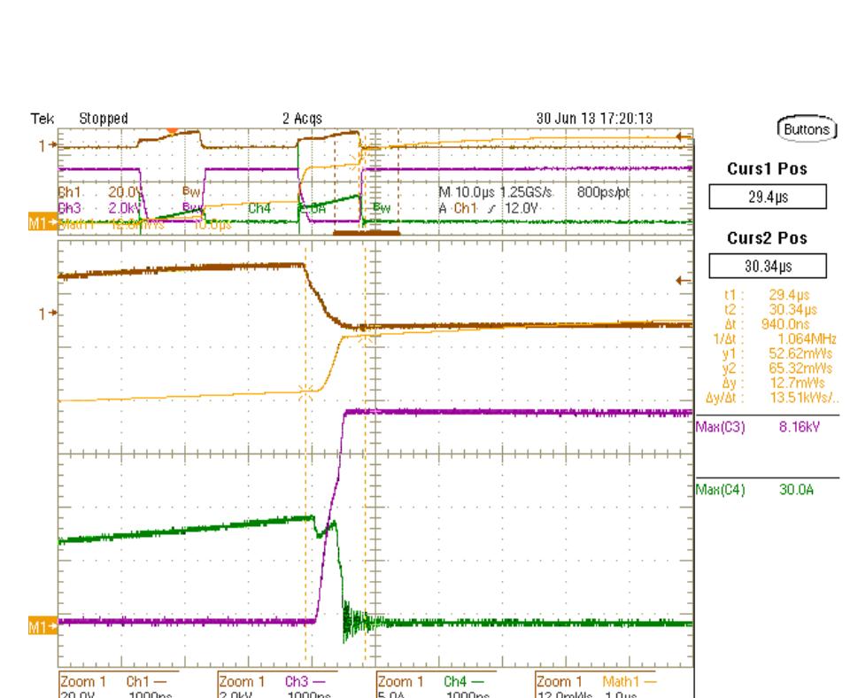850x698 pixels.
Task: Click the y1 52.62mWs readout
Action: click(777, 353)
